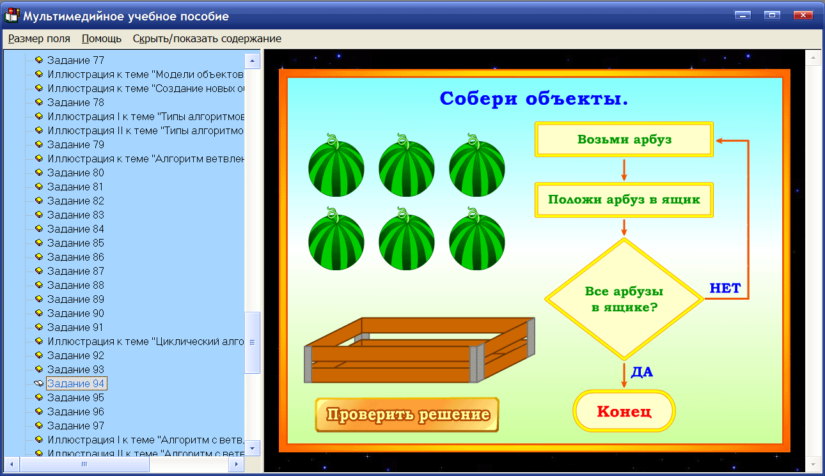Click the Собери объекты heading
The height and width of the screenshot is (476, 825).
pos(534,99)
